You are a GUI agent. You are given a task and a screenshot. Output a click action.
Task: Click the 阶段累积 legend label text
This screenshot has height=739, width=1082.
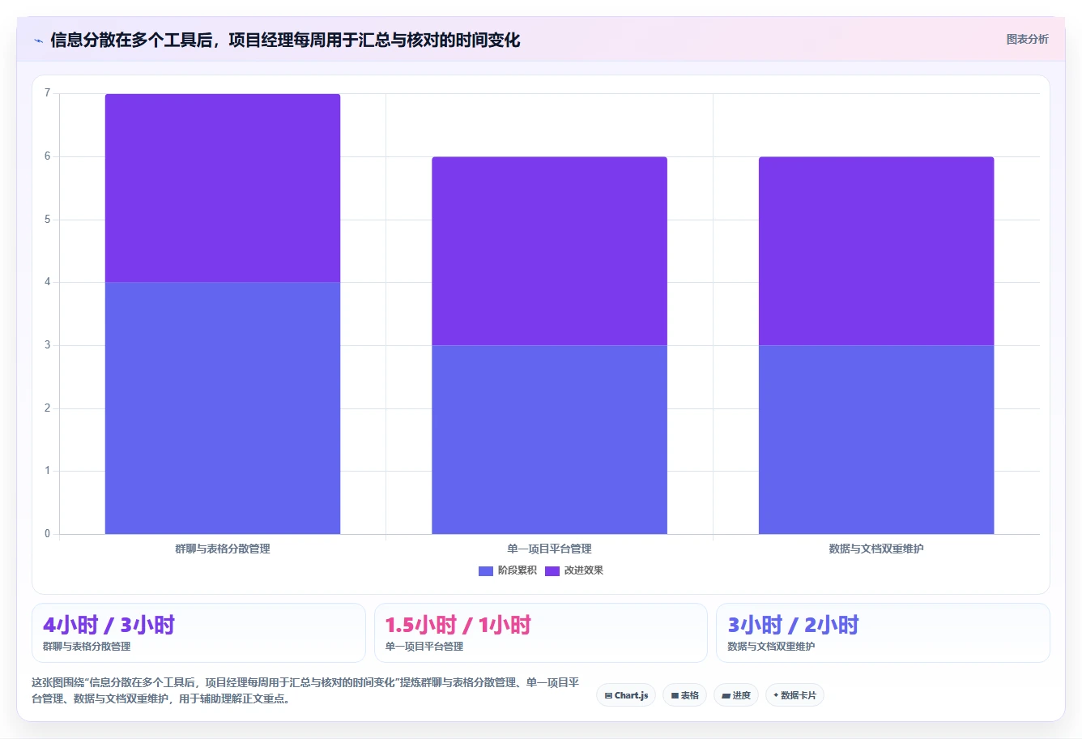click(x=517, y=570)
